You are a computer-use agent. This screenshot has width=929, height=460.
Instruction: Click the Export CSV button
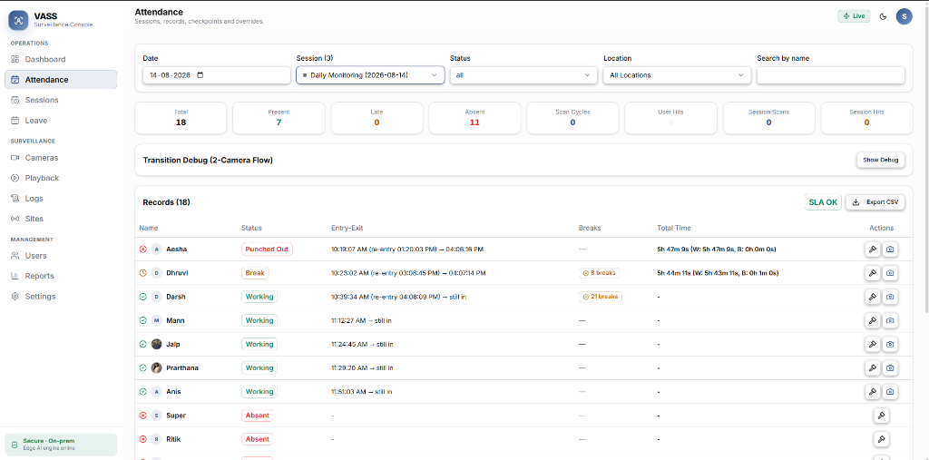(875, 202)
